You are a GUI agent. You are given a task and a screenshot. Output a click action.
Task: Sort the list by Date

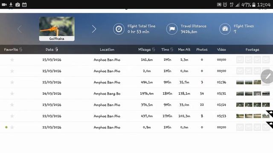pyautogui.click(x=52, y=49)
